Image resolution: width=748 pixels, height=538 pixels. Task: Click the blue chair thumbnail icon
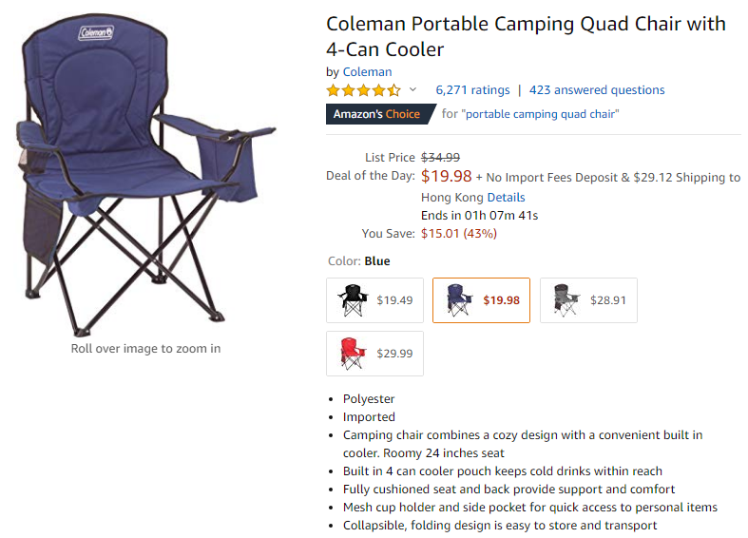(459, 300)
